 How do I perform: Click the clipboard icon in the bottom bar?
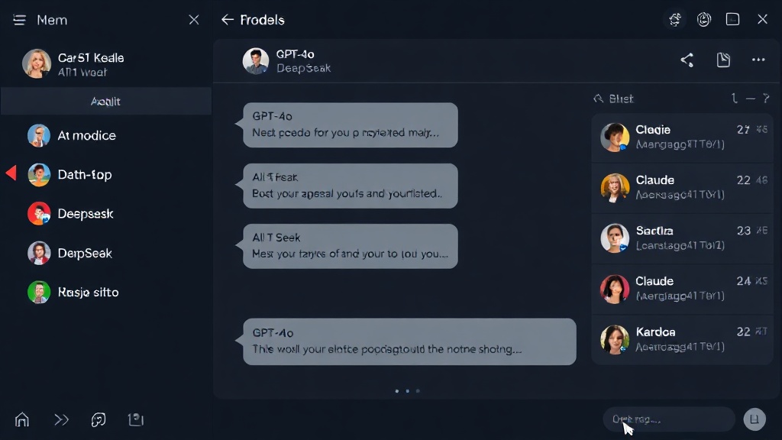136,419
